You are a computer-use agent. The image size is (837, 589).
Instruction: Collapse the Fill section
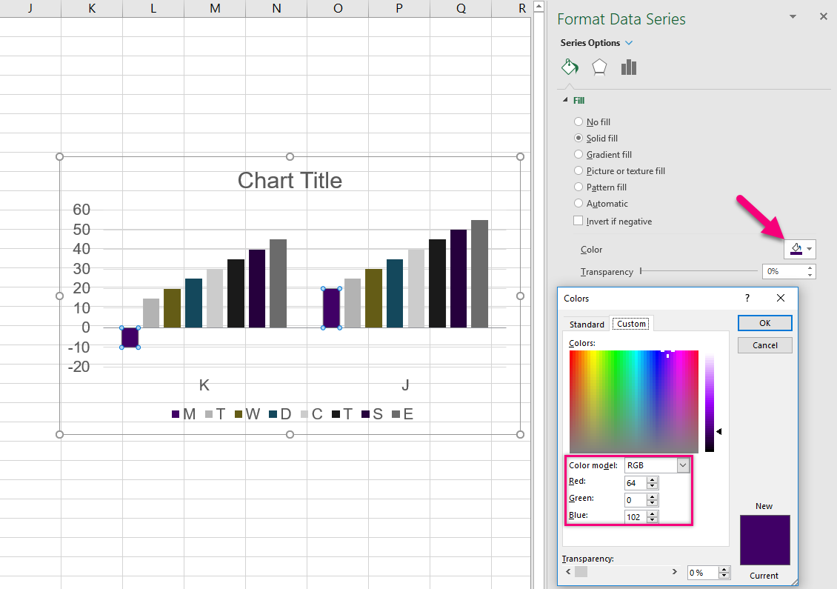[x=565, y=101]
